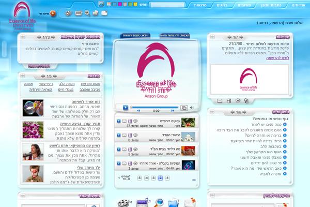The image size is (310, 207).
Task: Collapse the forums panel showing 1/6
Action: pyautogui.click(x=212, y=112)
